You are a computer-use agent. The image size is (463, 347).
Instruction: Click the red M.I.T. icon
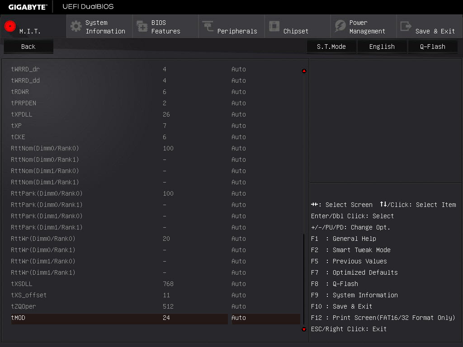pos(10,26)
